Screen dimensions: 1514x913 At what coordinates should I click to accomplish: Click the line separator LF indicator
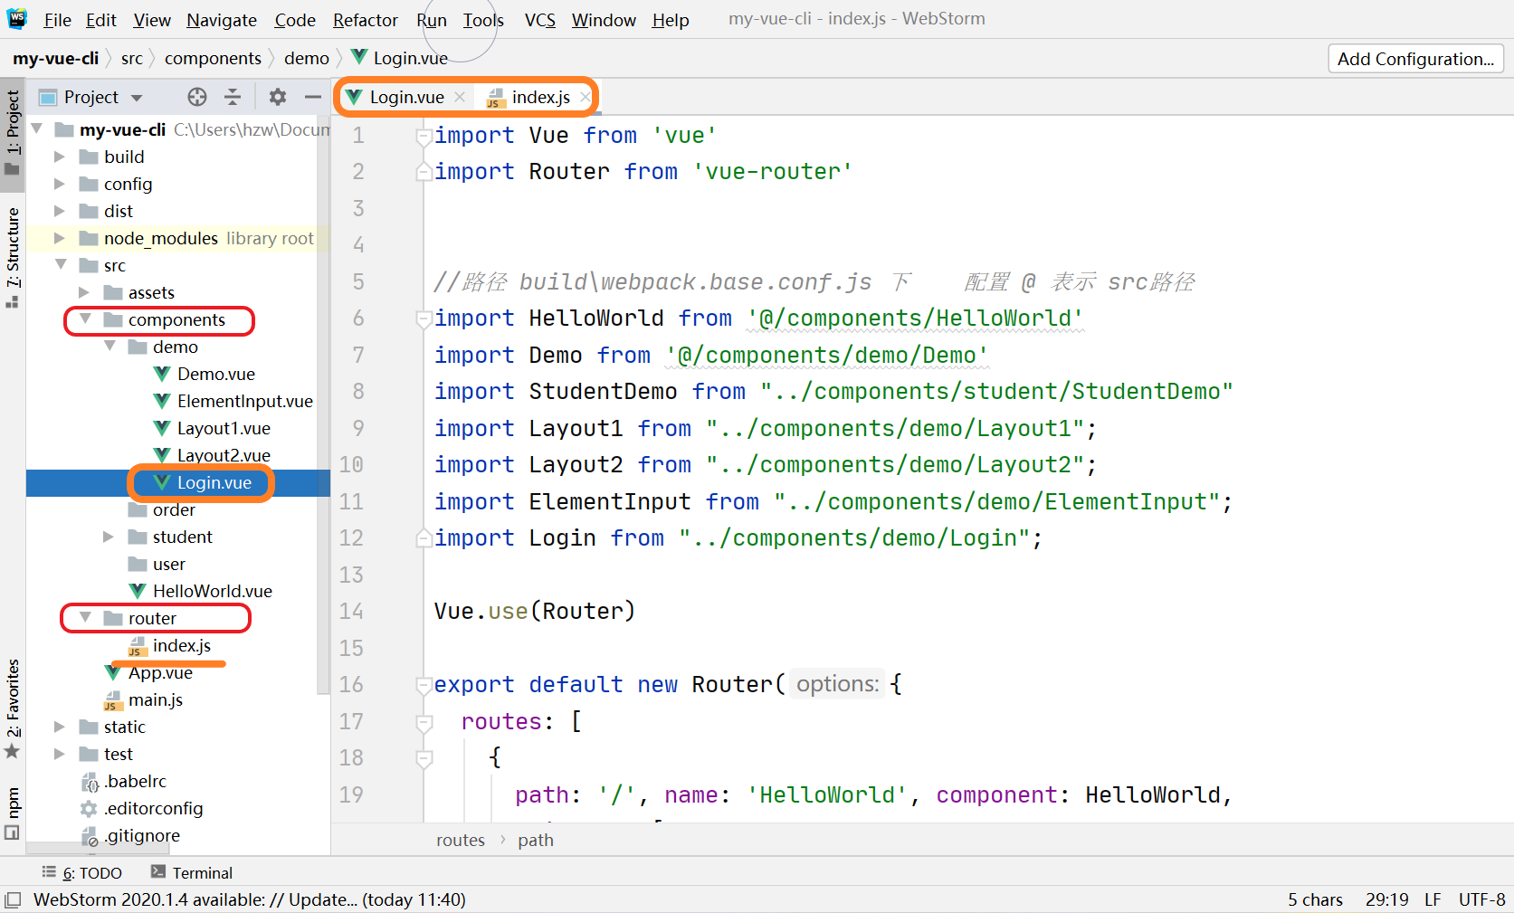[1433, 900]
